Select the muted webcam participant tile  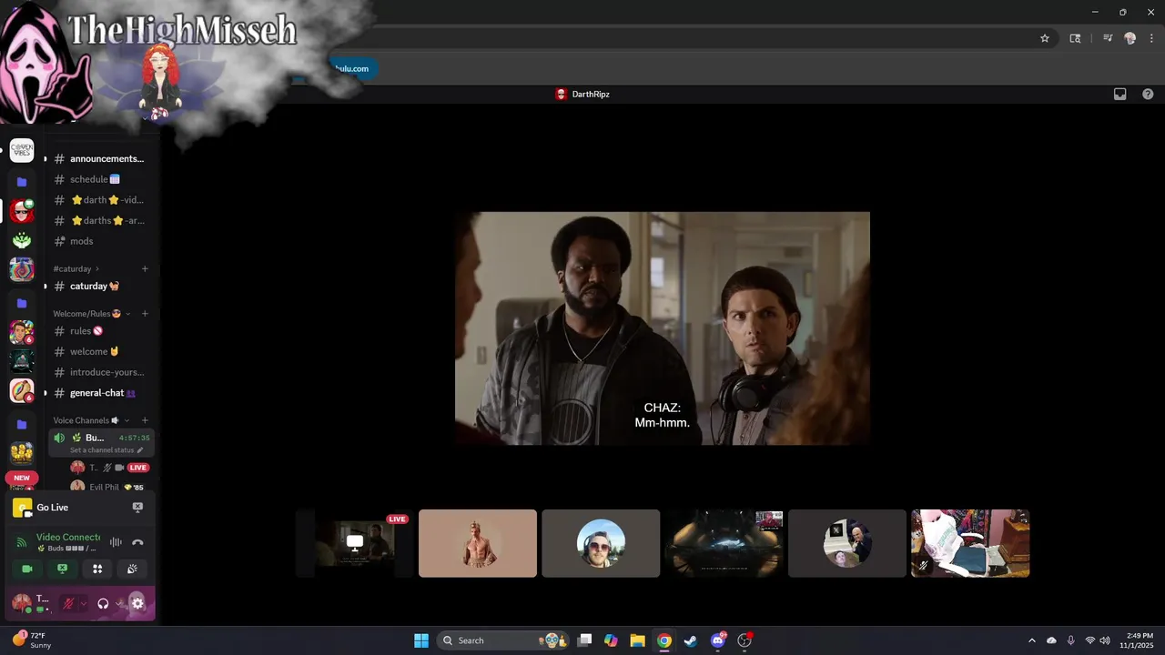[970, 543]
